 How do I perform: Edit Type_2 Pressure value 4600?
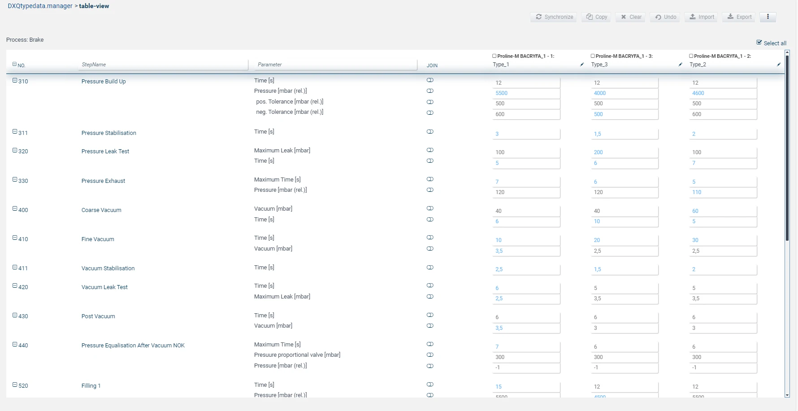(x=723, y=93)
